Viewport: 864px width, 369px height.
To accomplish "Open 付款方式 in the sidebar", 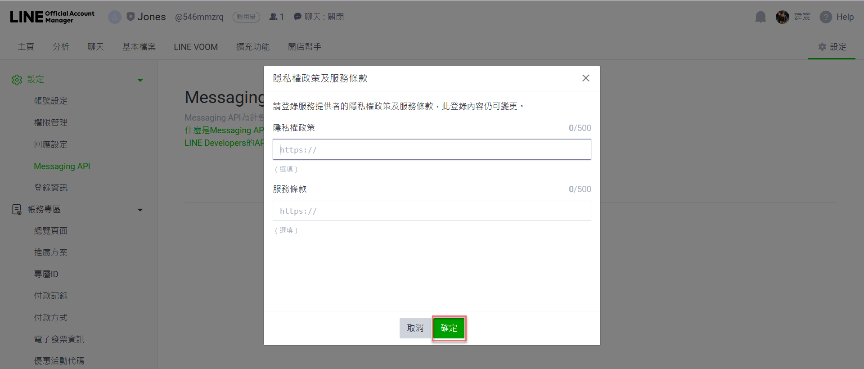I will click(51, 318).
